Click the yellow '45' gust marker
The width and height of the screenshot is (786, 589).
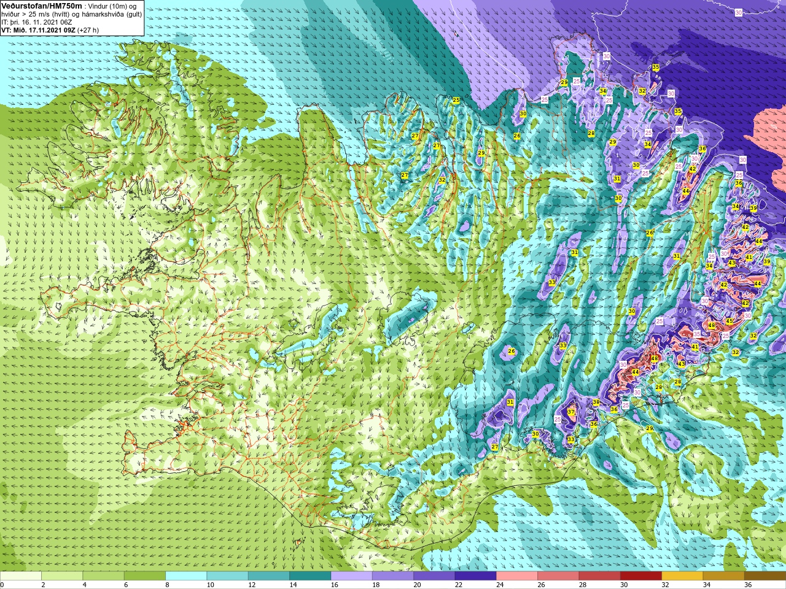tap(730, 321)
